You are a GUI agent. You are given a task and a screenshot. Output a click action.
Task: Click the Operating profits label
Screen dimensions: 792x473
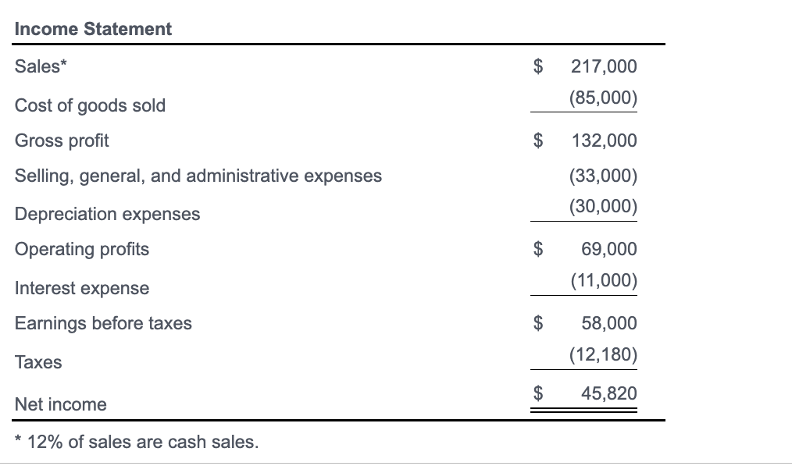point(82,249)
